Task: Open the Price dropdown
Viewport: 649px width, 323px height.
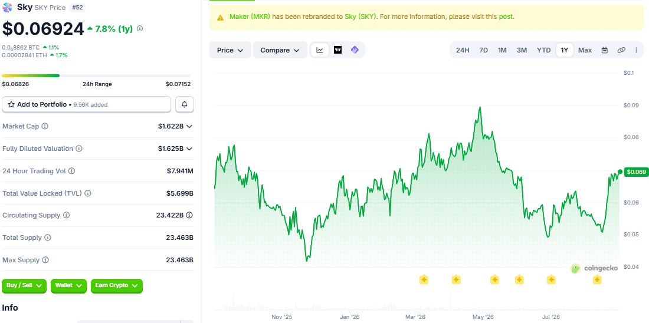Action: [230, 50]
